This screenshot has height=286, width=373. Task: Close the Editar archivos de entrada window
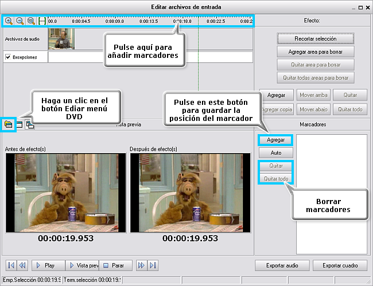368,7
